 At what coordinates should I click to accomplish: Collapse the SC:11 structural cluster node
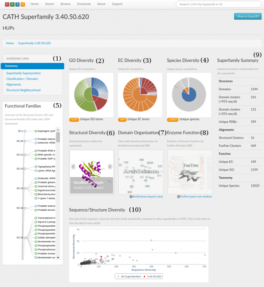25,155
